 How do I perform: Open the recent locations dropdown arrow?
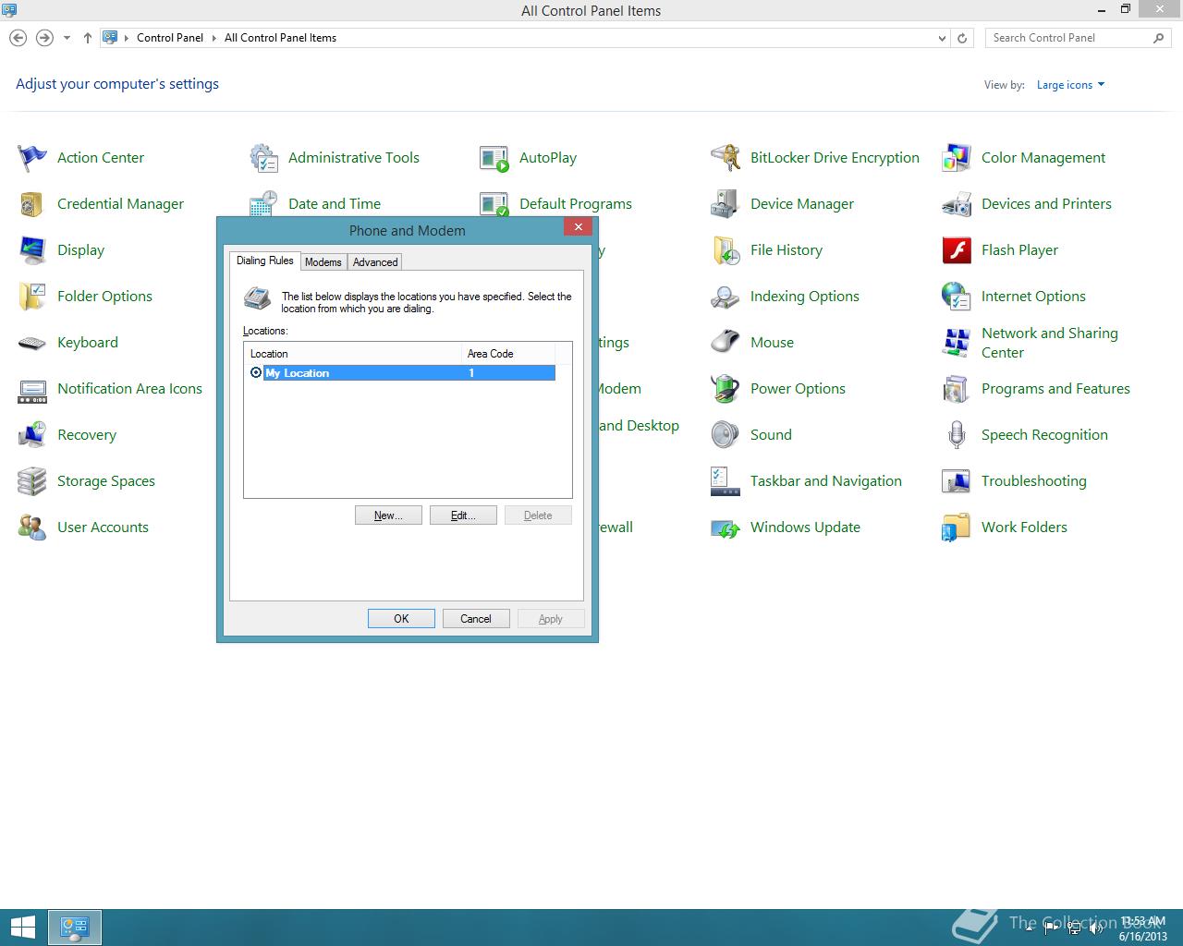pos(67,38)
